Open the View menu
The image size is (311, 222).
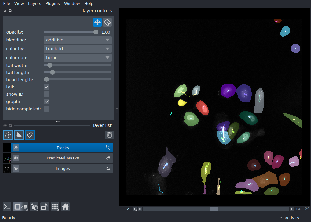coord(19,4)
